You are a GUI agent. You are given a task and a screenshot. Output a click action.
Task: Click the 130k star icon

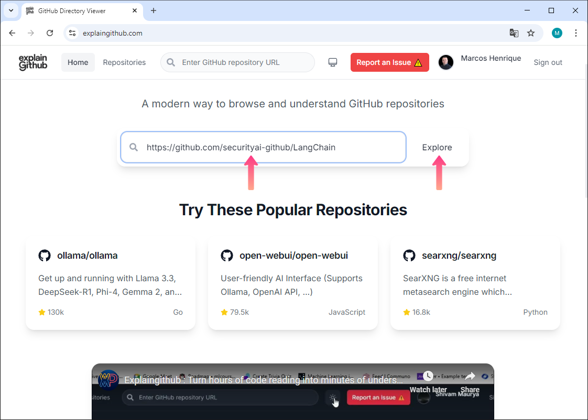(41, 312)
